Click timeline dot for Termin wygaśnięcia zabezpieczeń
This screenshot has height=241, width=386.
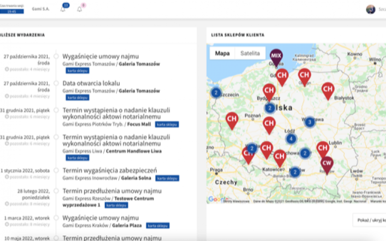56,170
